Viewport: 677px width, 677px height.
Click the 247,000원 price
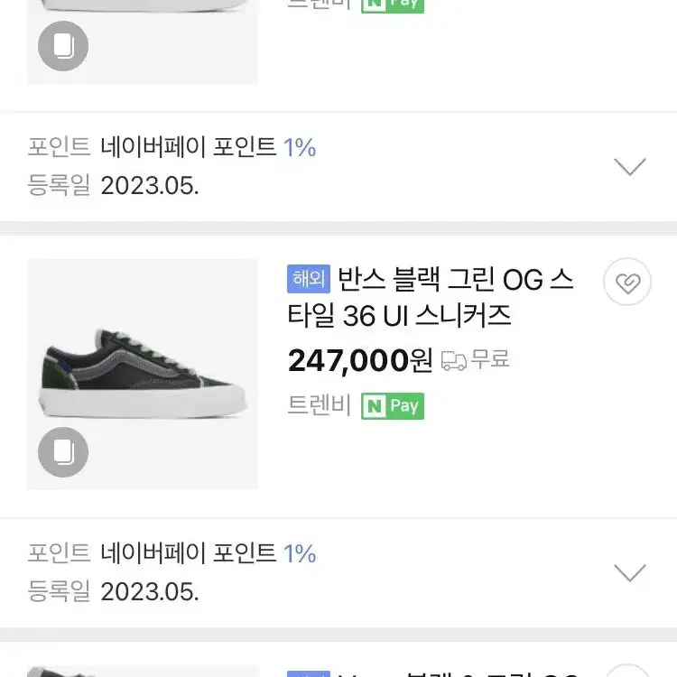(360, 360)
